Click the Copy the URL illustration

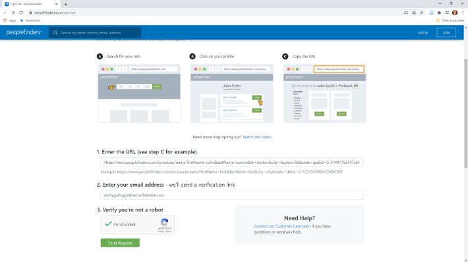(324, 93)
